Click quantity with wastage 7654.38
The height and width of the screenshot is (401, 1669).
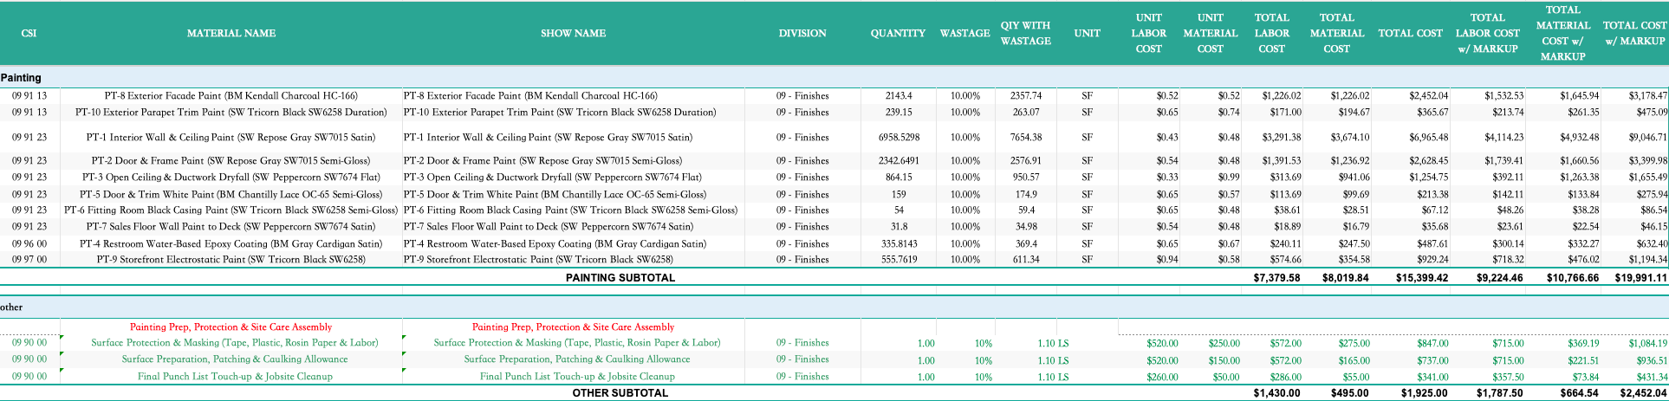[x=1026, y=138]
